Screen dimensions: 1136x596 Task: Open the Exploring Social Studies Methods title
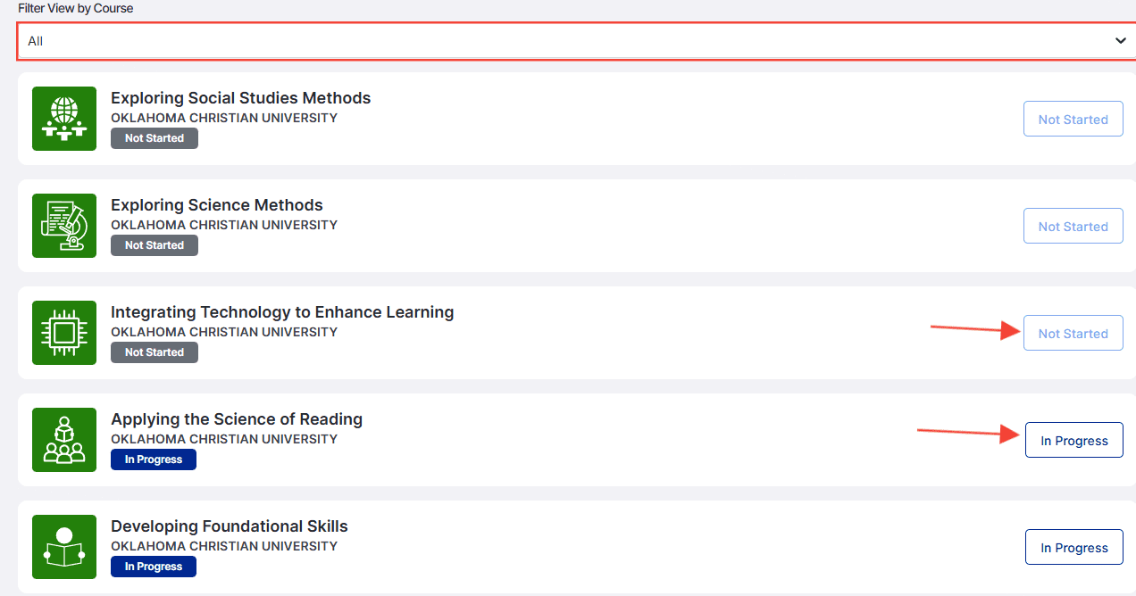(x=241, y=98)
